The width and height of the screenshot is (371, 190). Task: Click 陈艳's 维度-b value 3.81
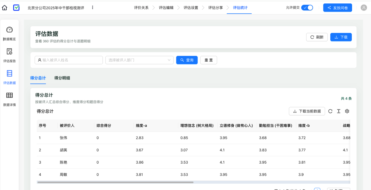point(302,162)
